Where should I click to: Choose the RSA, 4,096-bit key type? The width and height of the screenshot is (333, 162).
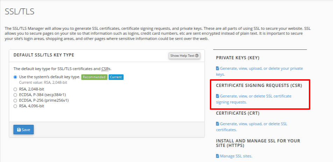(x=15, y=106)
